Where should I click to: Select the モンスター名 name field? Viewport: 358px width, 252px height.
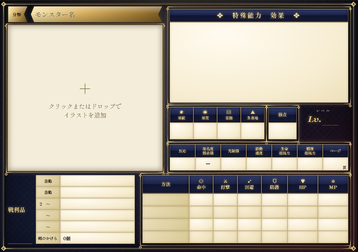pos(96,15)
